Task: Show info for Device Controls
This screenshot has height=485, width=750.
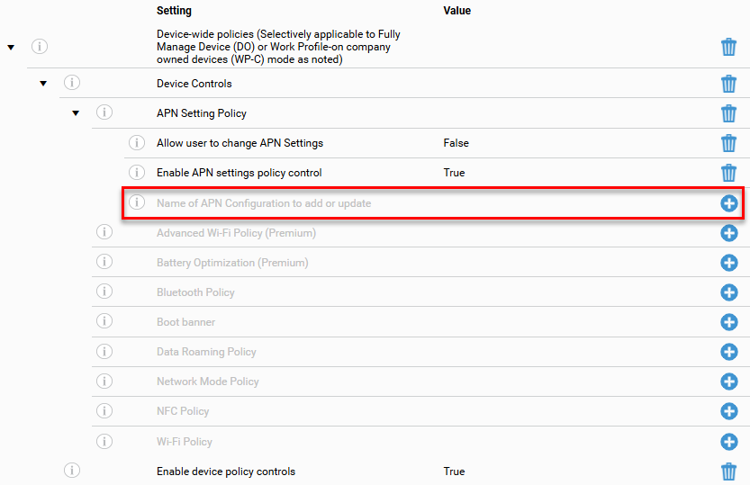Action: (72, 82)
